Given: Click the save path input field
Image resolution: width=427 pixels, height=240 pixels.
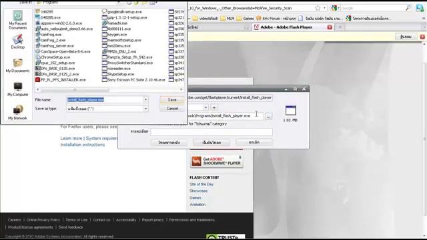Looking at the screenshot, I should click(226, 116).
